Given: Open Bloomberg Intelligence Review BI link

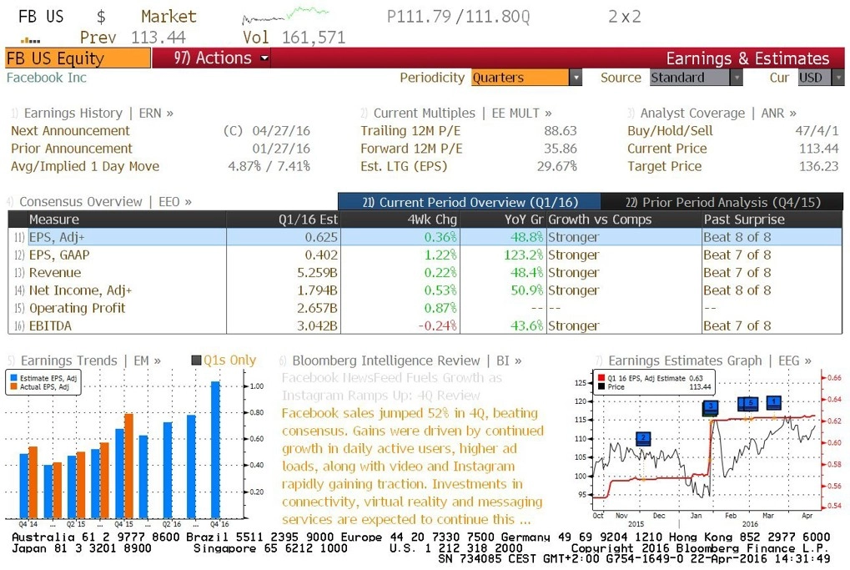Looking at the screenshot, I should (407, 361).
